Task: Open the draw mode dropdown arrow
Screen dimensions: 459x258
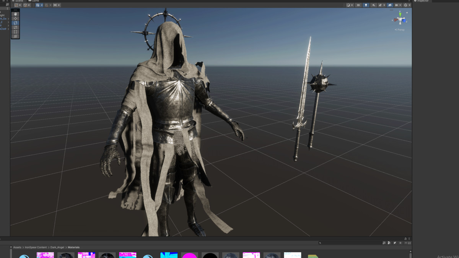Action: pyautogui.click(x=352, y=5)
